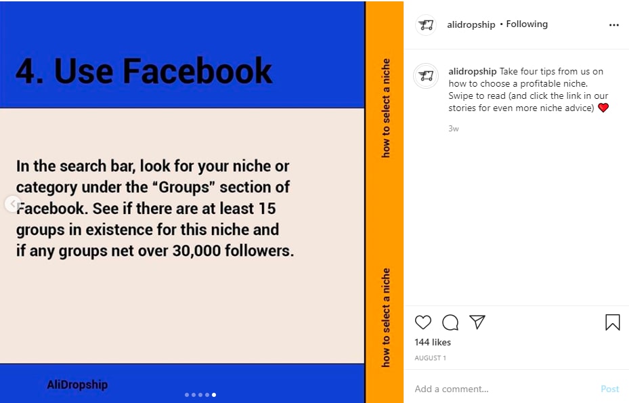Image resolution: width=629 pixels, height=403 pixels.
Task: Share post using paper plane icon
Action: (x=477, y=322)
